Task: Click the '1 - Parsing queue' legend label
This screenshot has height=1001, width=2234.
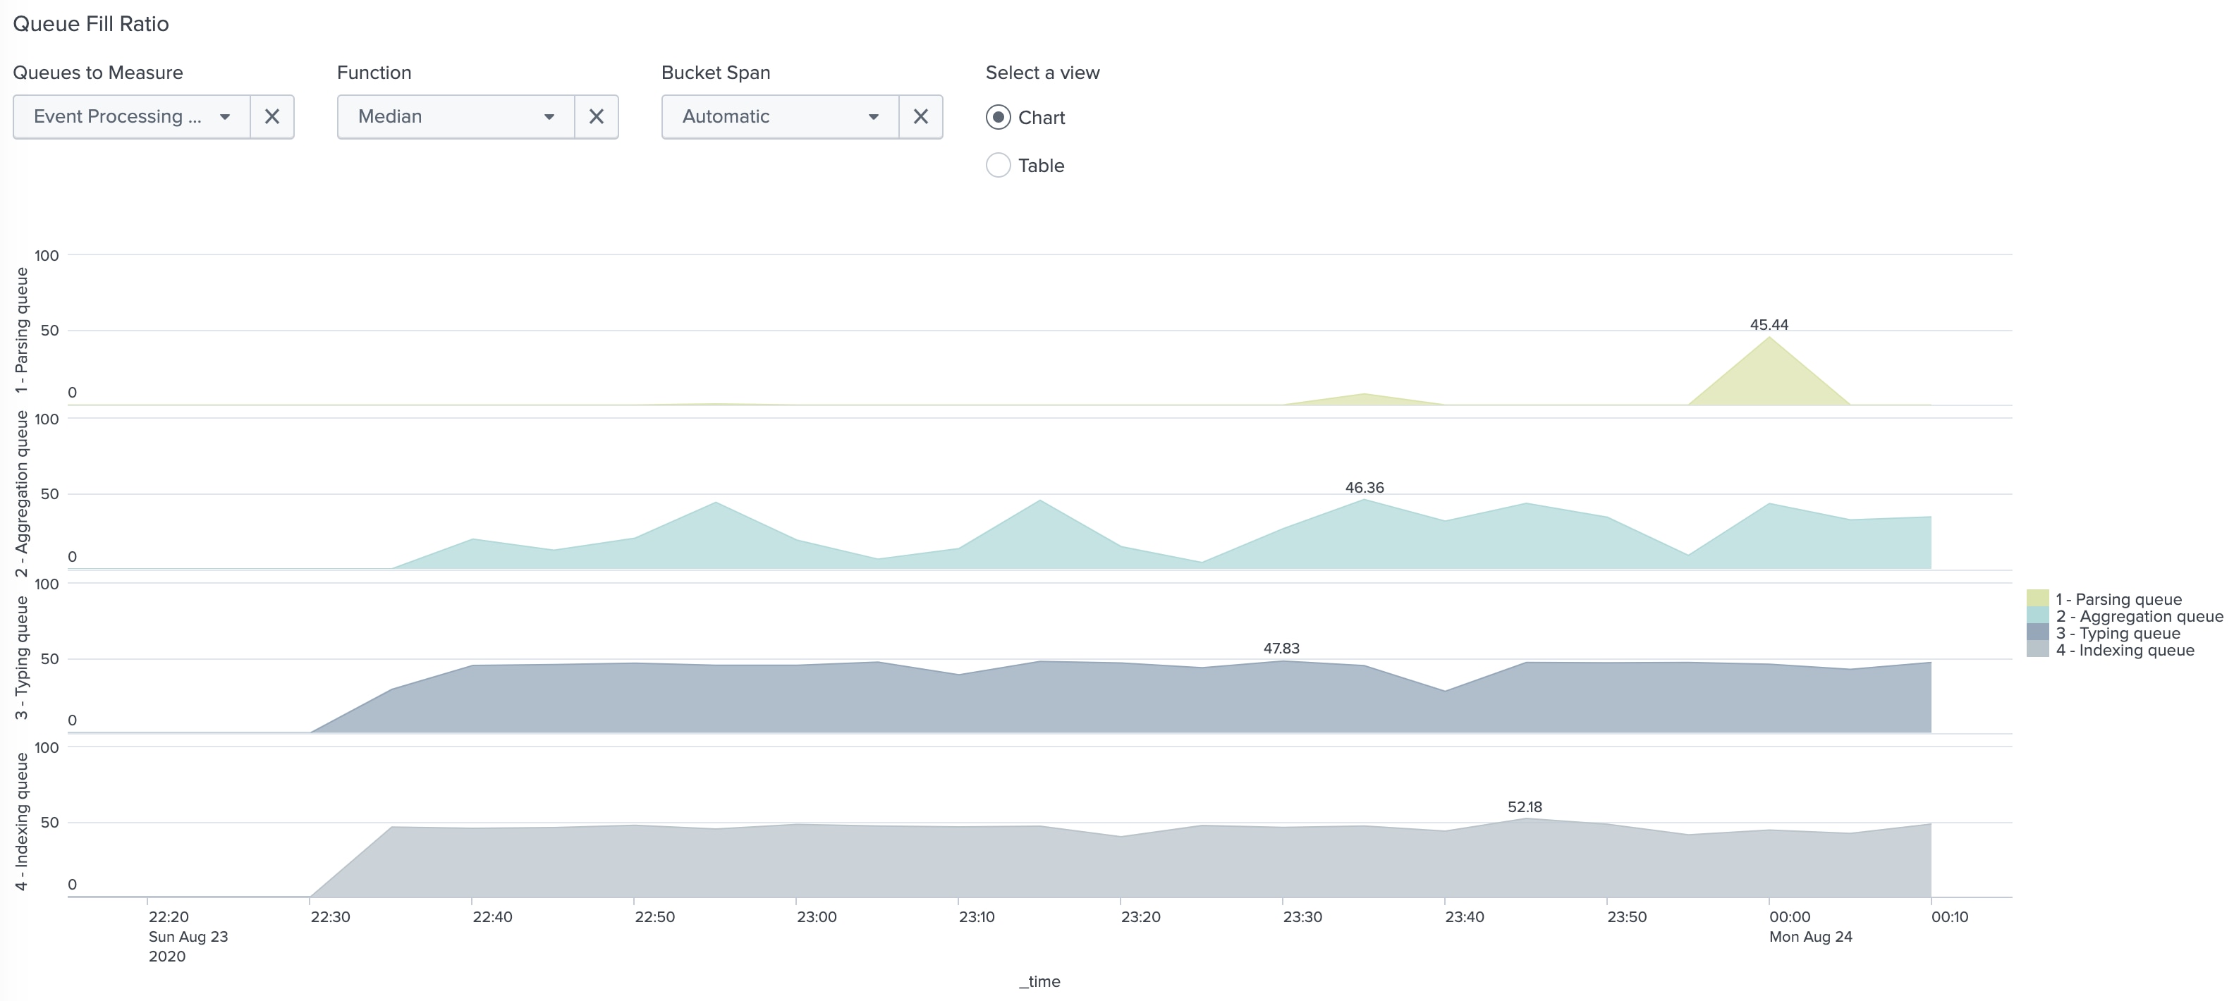Action: point(2118,599)
